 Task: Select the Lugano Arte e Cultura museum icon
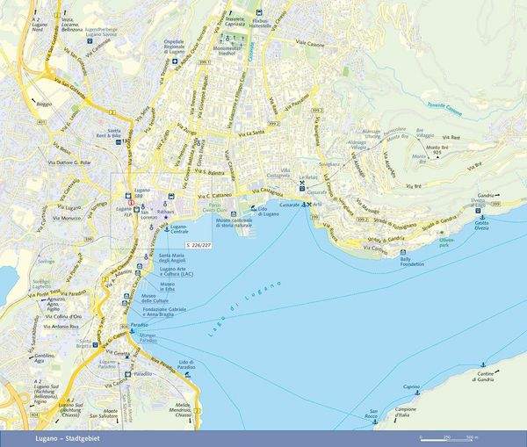coord(139,266)
